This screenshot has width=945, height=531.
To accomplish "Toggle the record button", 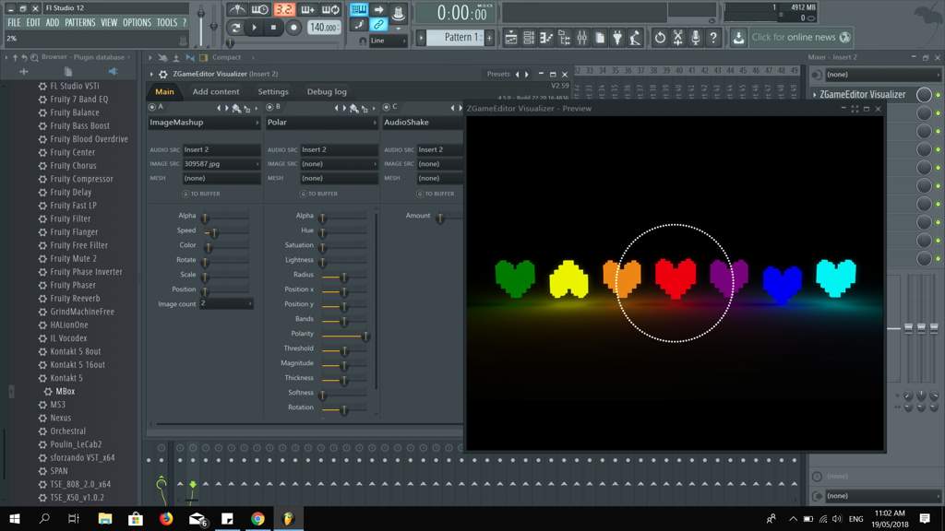I will (x=293, y=27).
